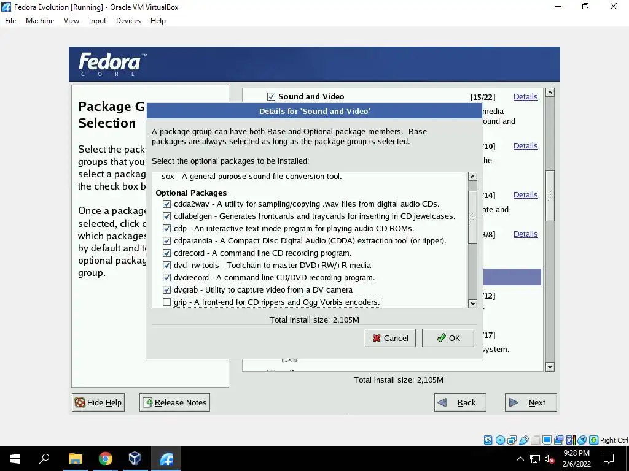Click the muted volume tray icon
This screenshot has width=629, height=471.
coord(550,459)
